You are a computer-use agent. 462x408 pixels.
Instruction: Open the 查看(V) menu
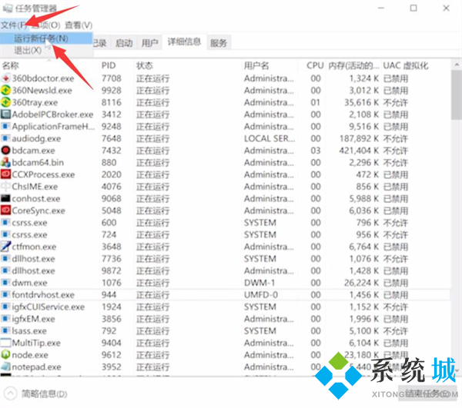tap(79, 25)
